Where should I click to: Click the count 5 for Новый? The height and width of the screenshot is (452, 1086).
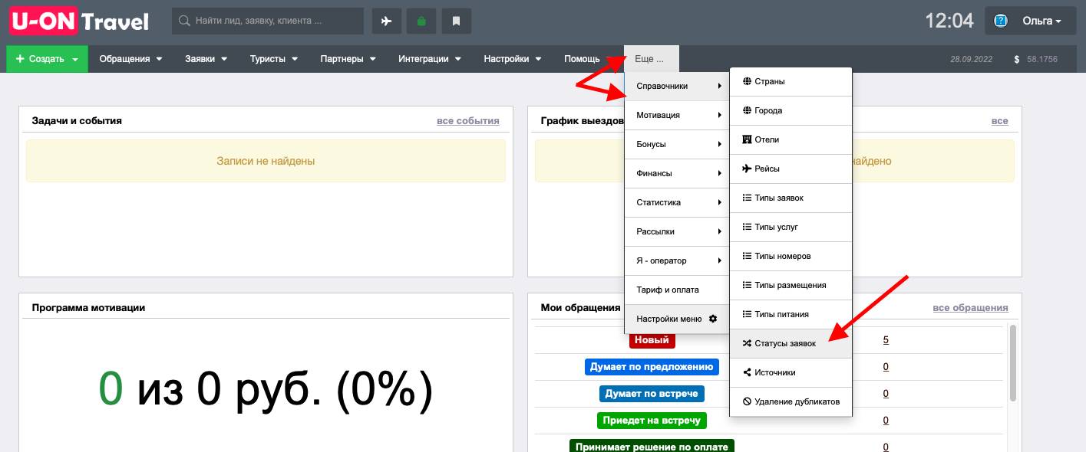click(886, 340)
